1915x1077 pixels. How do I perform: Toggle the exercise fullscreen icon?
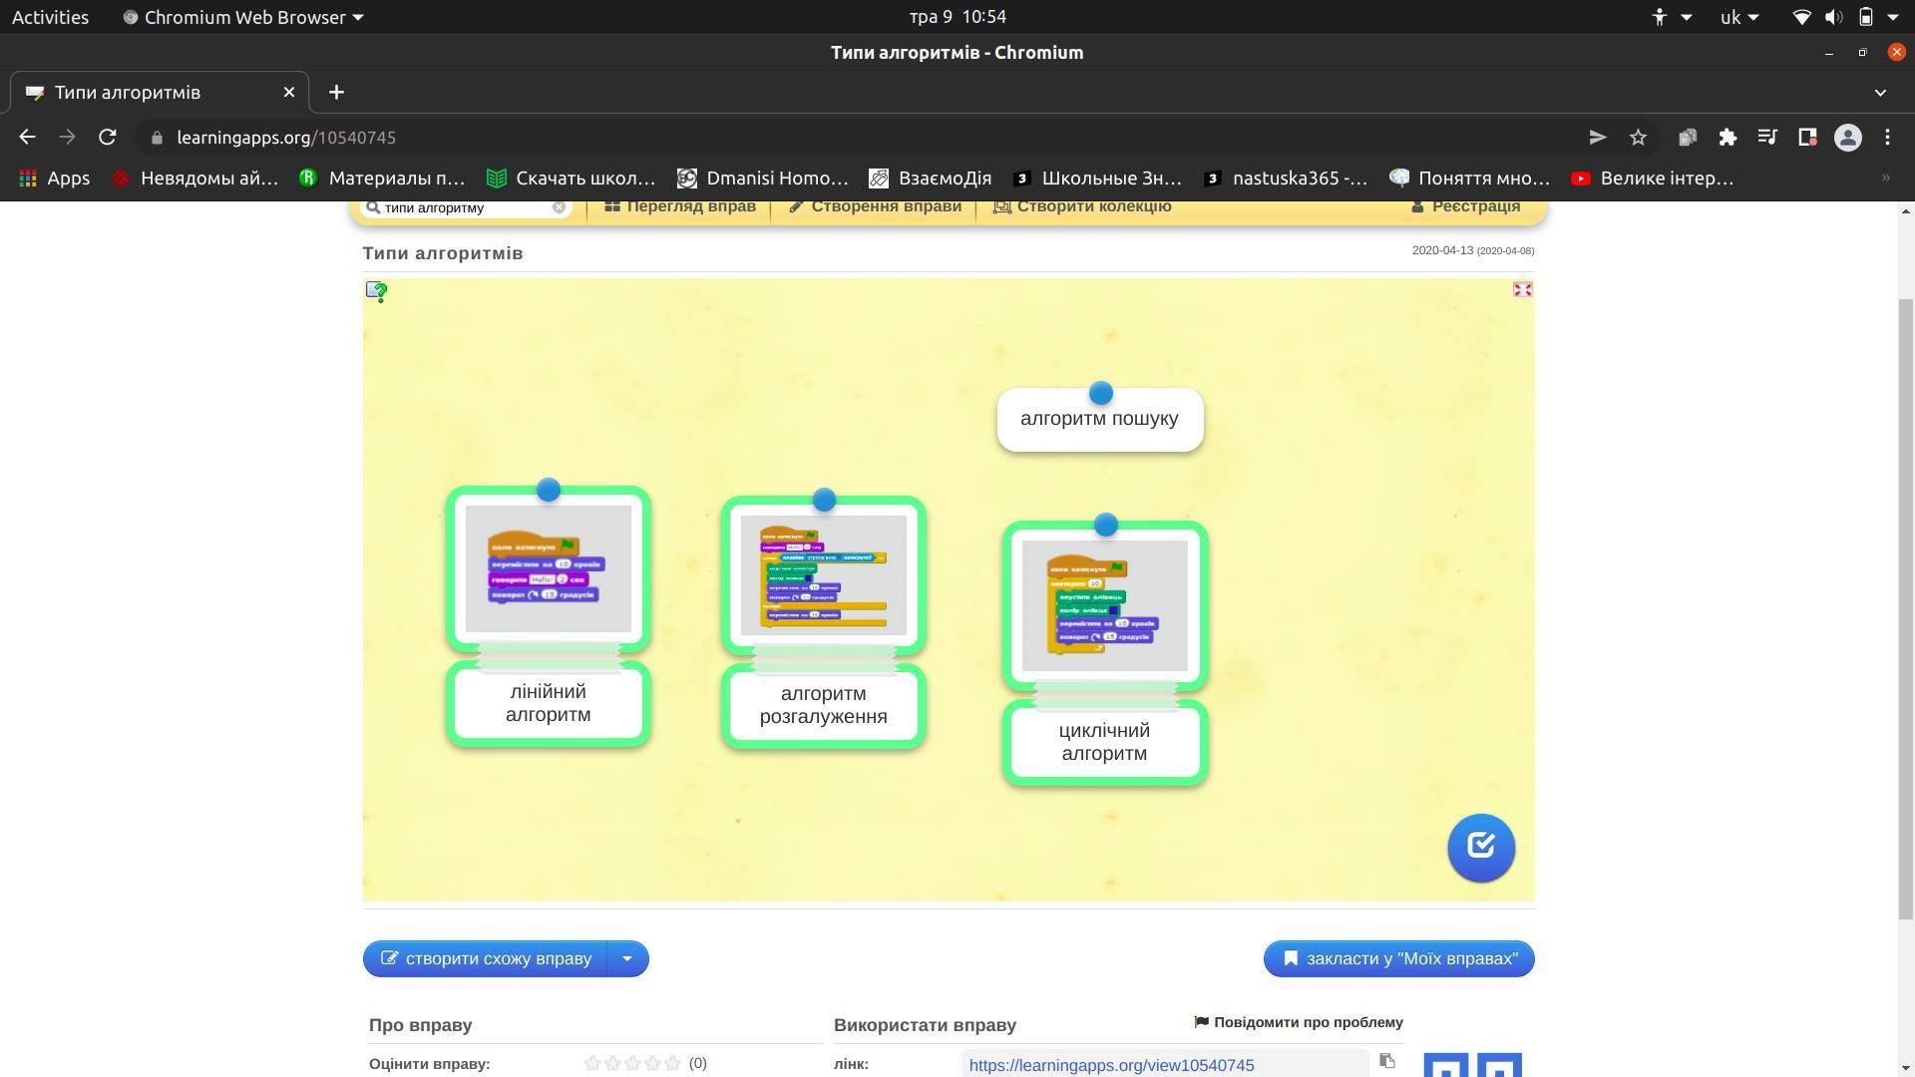1522,289
